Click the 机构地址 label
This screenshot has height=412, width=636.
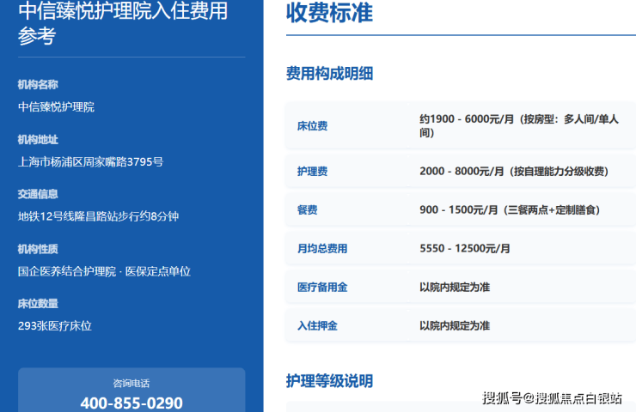[x=38, y=140]
